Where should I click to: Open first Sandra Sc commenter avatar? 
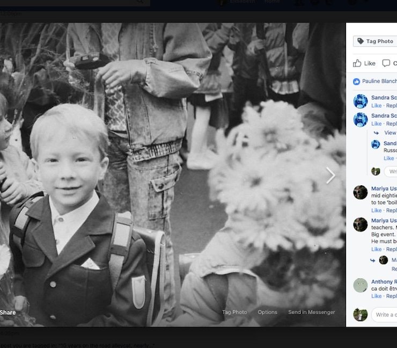tap(361, 101)
